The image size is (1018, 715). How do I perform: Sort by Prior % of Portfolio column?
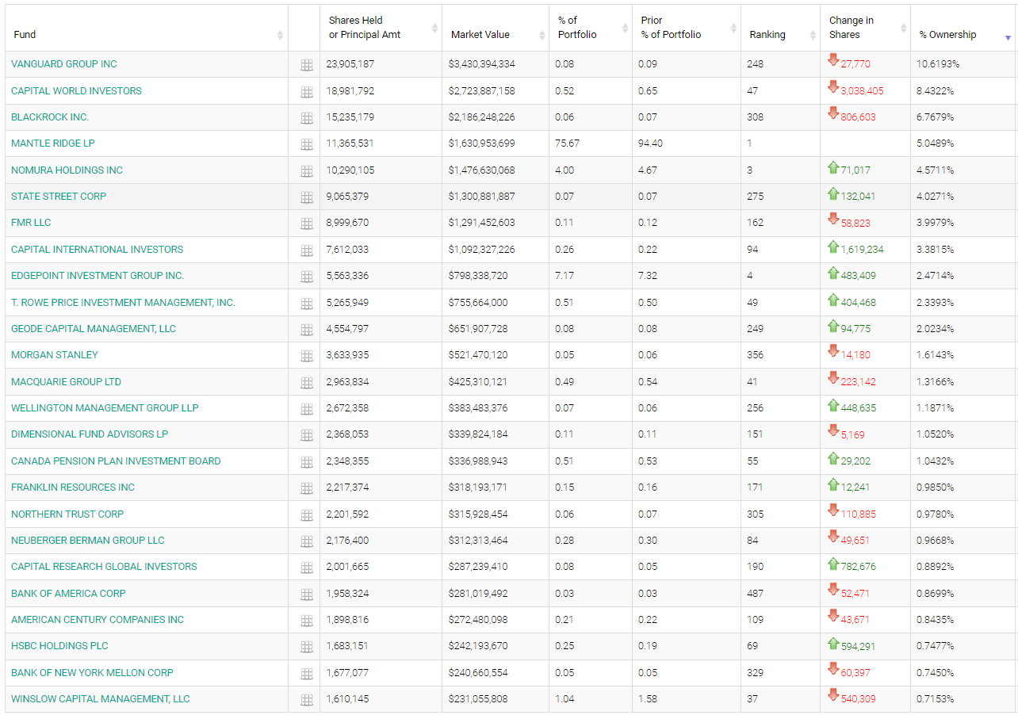click(687, 28)
